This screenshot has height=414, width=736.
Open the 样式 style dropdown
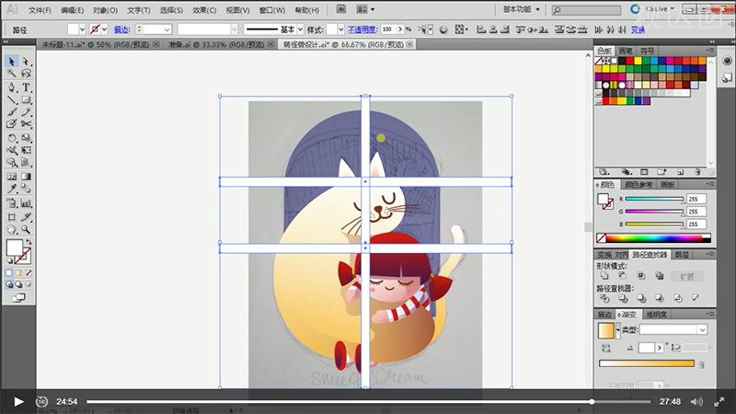pos(340,29)
